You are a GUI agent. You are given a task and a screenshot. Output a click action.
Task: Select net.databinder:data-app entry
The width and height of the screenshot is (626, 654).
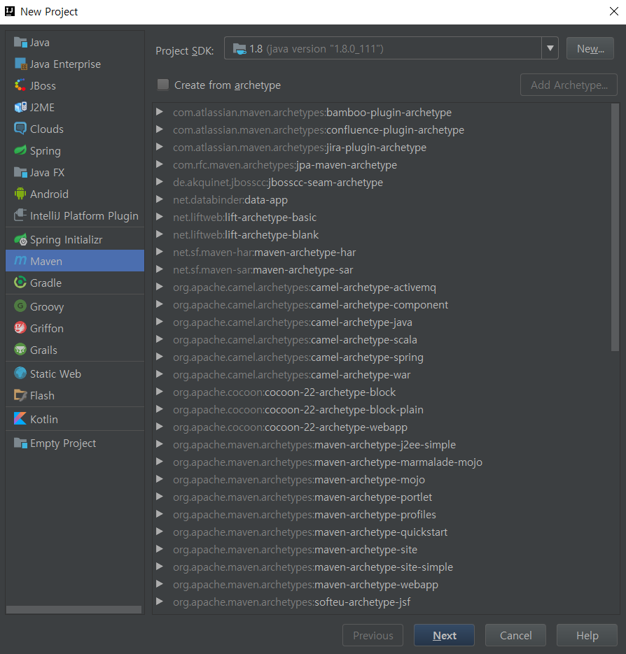[x=230, y=200]
